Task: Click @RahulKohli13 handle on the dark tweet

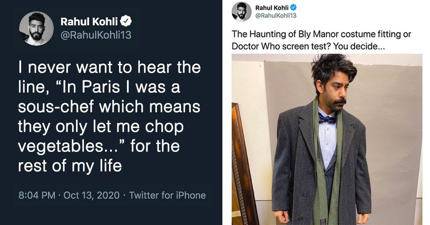Action: 96,35
